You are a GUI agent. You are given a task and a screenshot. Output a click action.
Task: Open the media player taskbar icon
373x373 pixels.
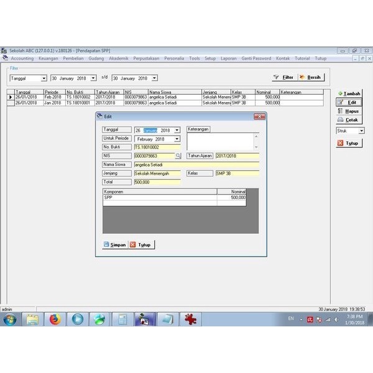(78, 320)
